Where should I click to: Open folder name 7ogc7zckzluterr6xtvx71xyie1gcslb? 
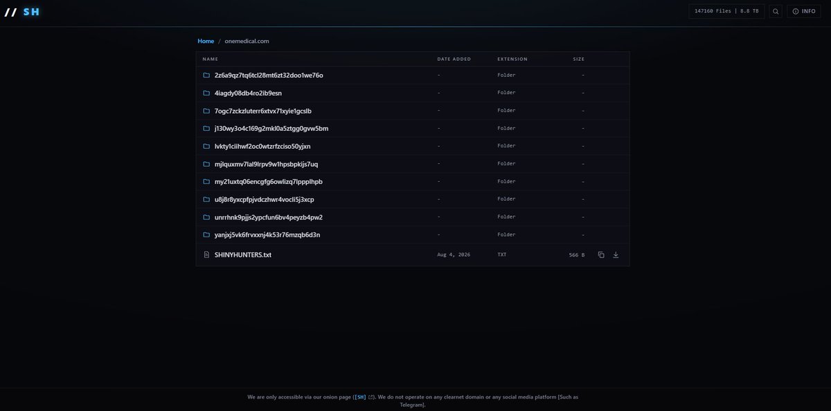[263, 111]
